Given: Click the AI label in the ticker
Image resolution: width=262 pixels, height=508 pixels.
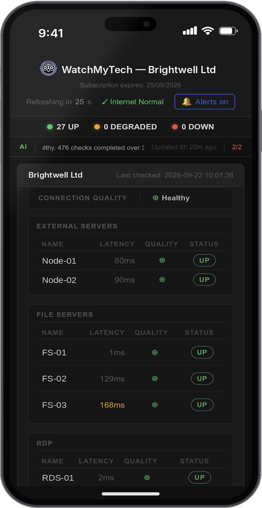Looking at the screenshot, I should 23,147.
